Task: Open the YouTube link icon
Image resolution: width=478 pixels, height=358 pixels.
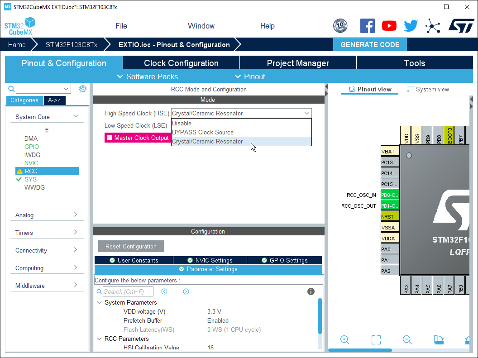Action: pos(389,26)
